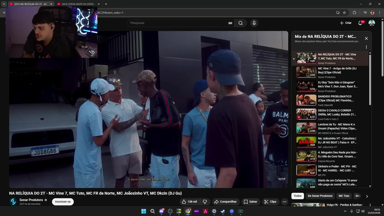The width and height of the screenshot is (384, 216).
Task: Open Chrome extensions puzzle icon
Action: pos(354,13)
